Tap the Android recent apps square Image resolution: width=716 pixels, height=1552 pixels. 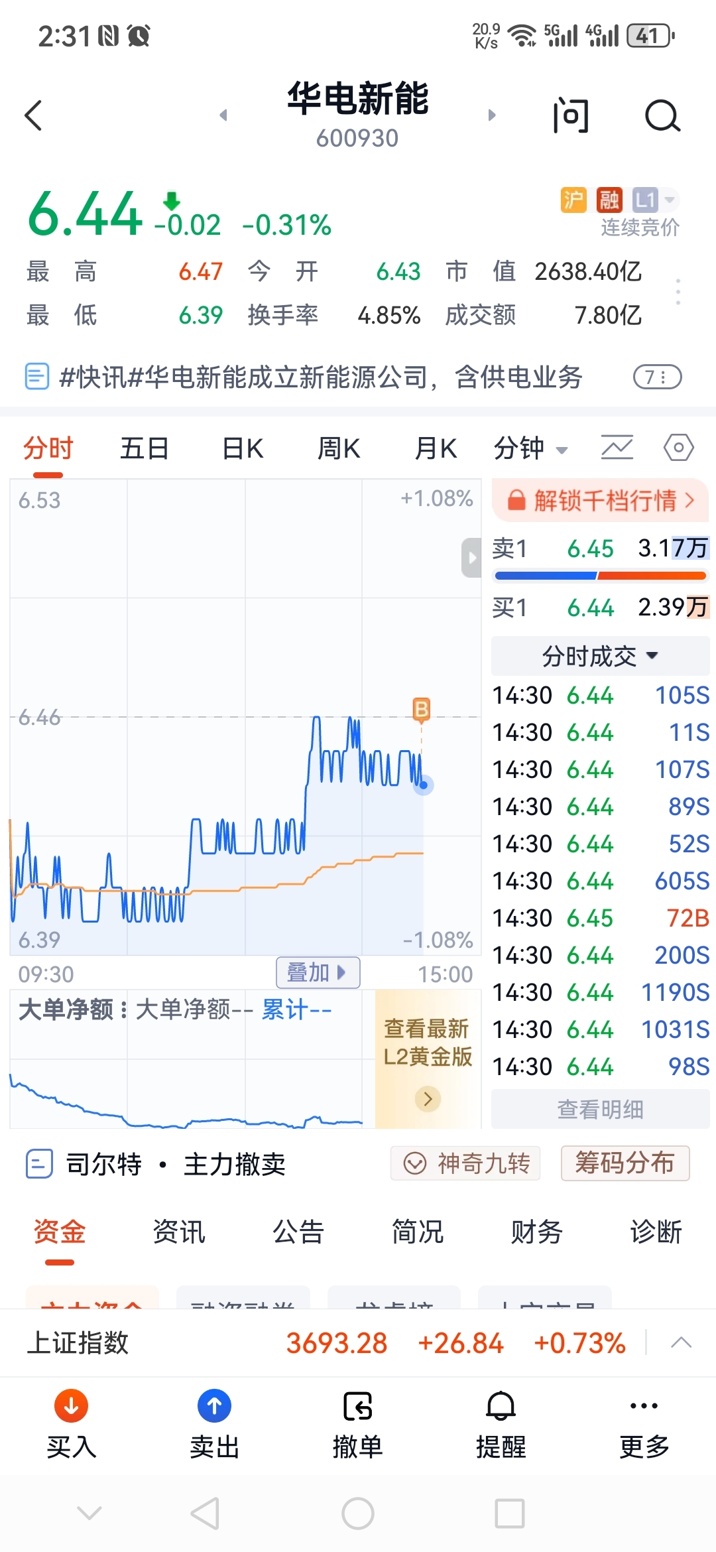tap(510, 1514)
